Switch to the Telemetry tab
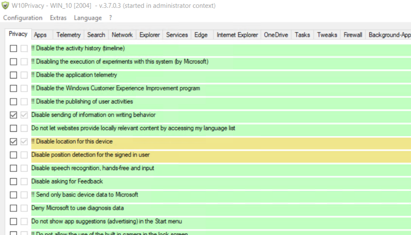The height and width of the screenshot is (235, 411). (x=68, y=35)
